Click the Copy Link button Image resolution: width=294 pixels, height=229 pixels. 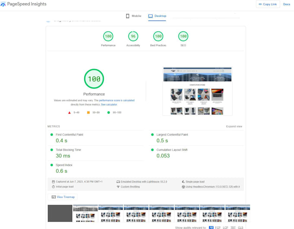[268, 4]
